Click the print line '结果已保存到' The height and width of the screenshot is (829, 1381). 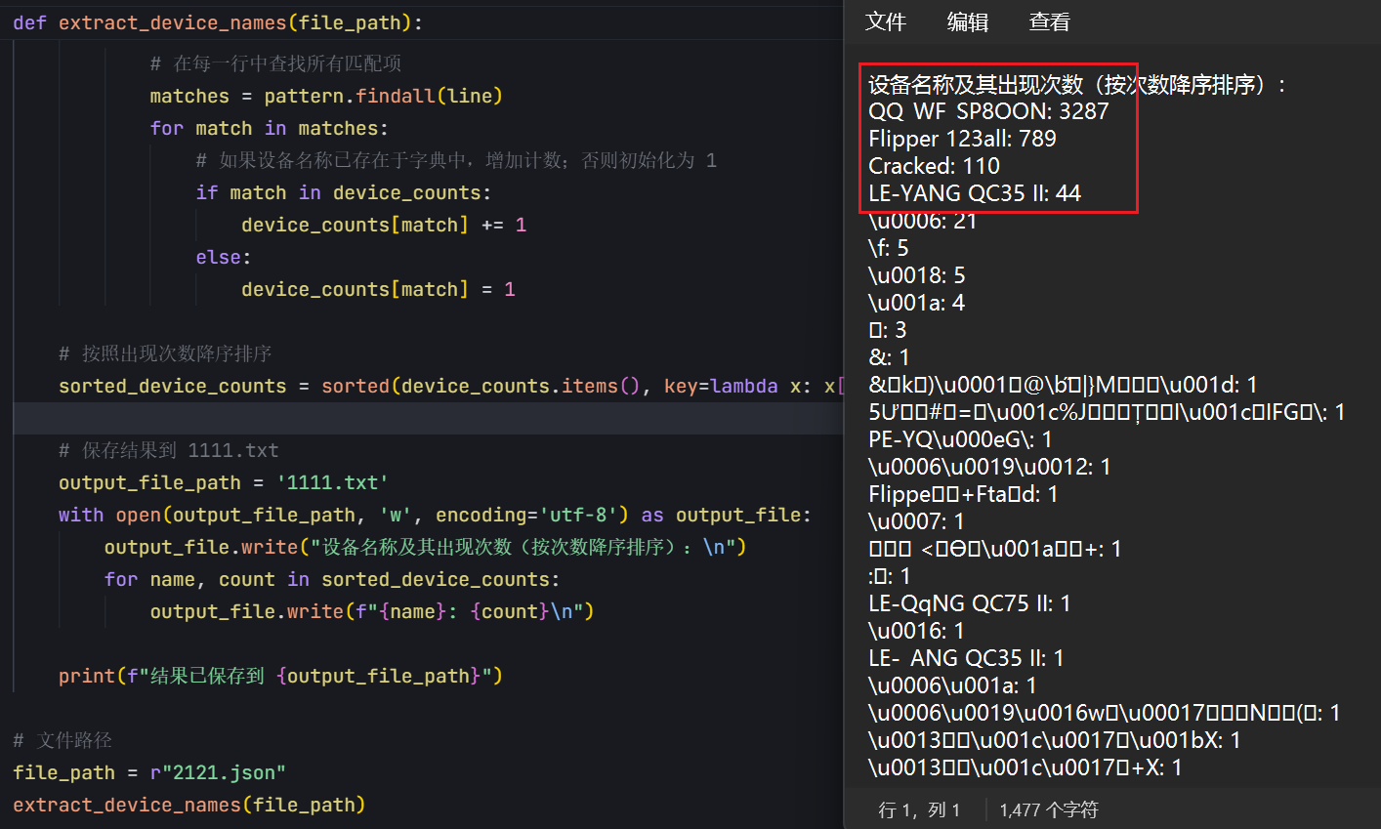pos(280,676)
